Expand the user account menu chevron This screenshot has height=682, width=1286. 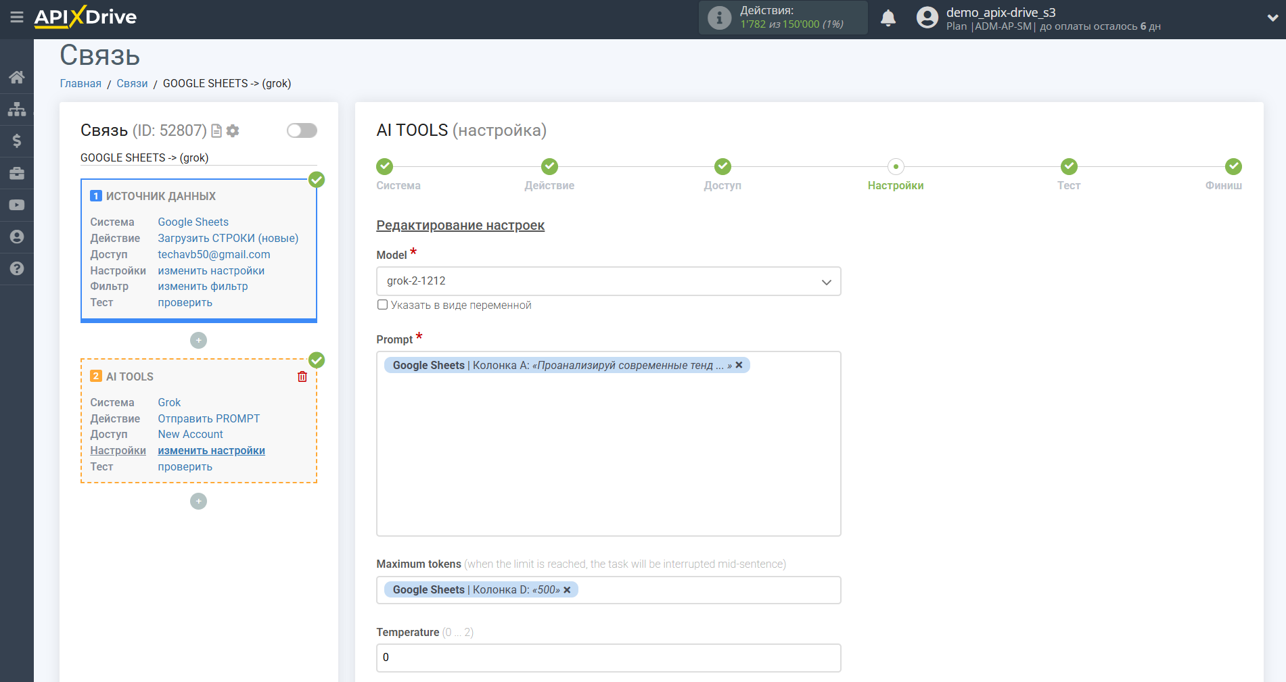(1272, 18)
